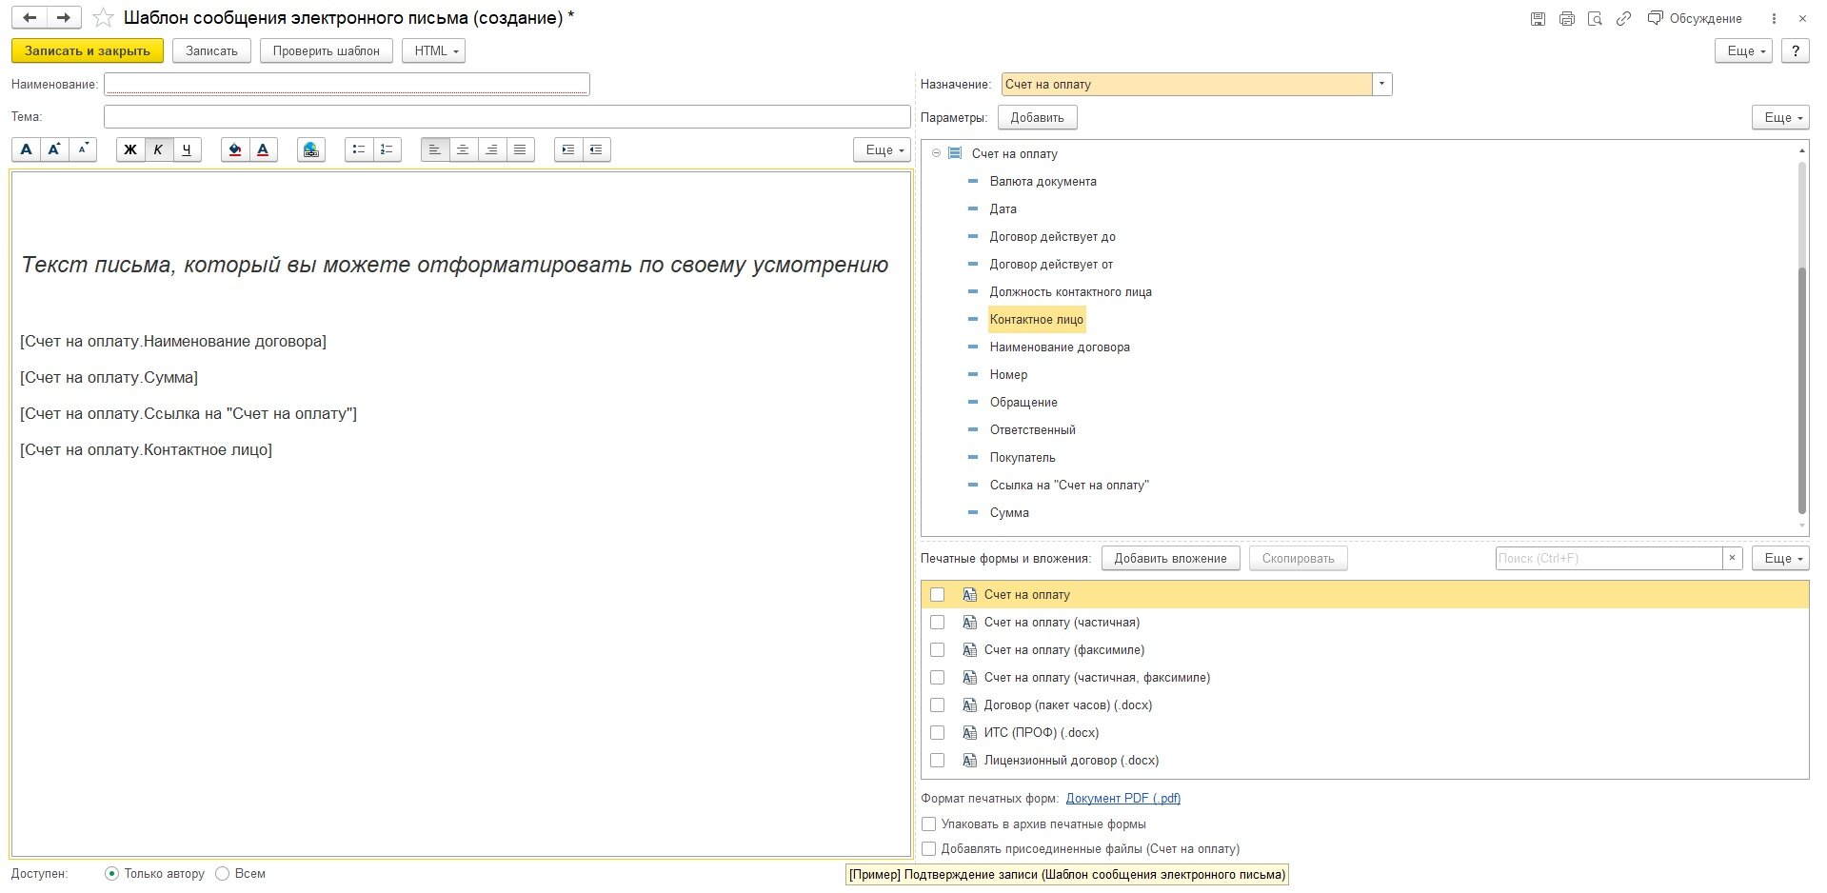Open the "Документ PDF (.pdf)" format link
The image size is (1827, 893).
[1122, 799]
